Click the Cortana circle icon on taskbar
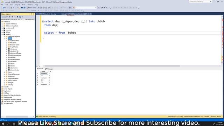 click(x=14, y=124)
